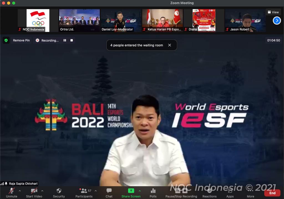This screenshot has width=284, height=199.
Task: Click the waiting room notification text
Action: 136,45
